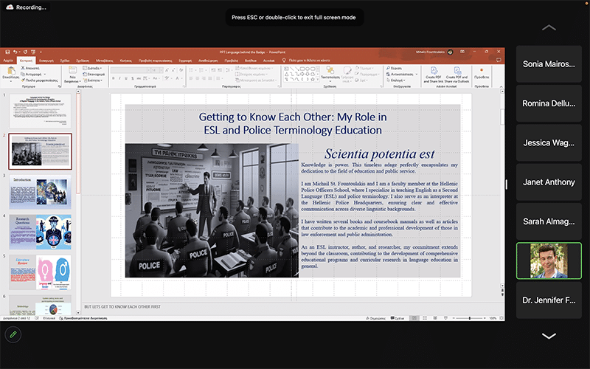Click Create PDF and Share via Outlook

point(456,70)
